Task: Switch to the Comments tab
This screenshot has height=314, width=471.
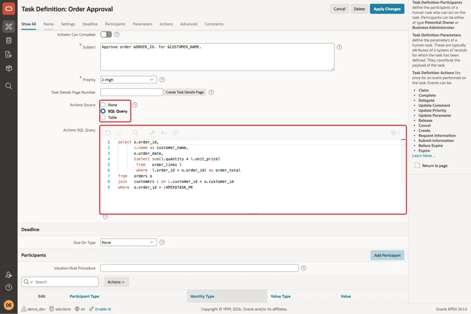Action: click(214, 24)
